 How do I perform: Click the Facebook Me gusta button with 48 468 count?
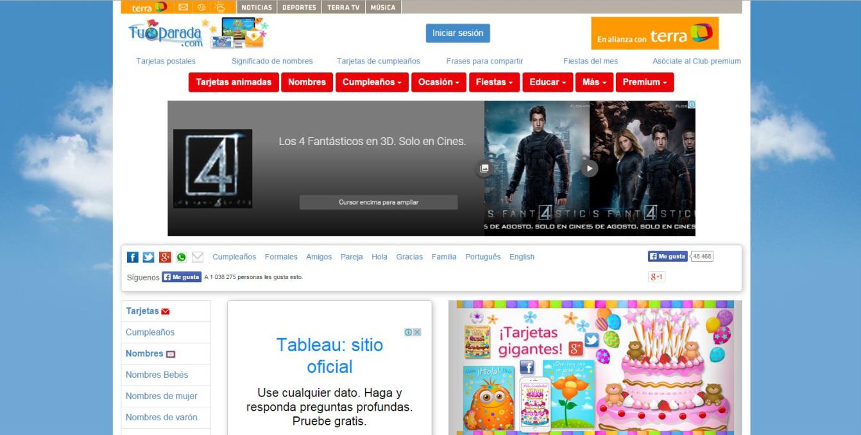[x=667, y=256]
